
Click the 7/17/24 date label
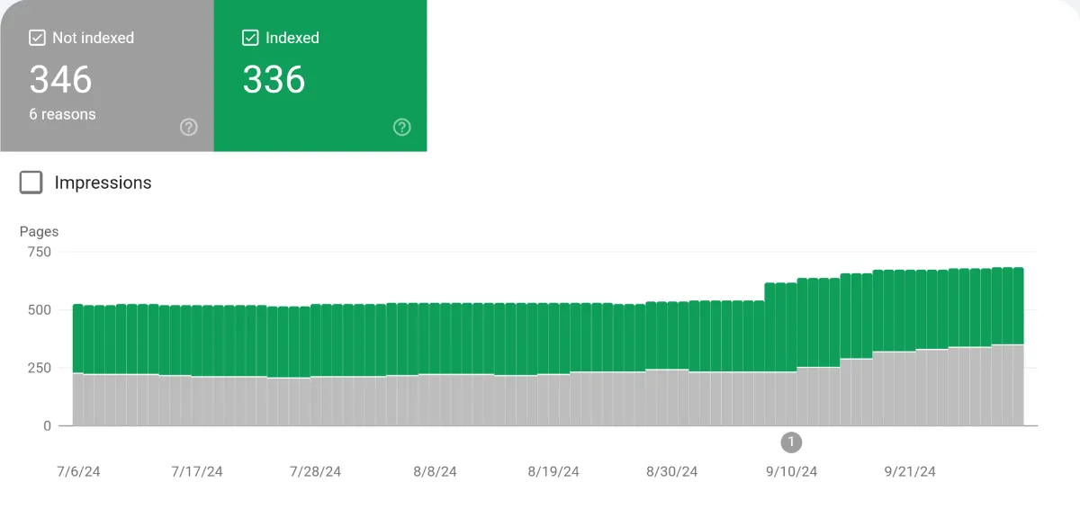[x=197, y=471]
